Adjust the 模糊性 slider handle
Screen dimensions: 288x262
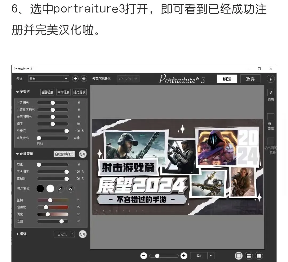tap(66, 179)
